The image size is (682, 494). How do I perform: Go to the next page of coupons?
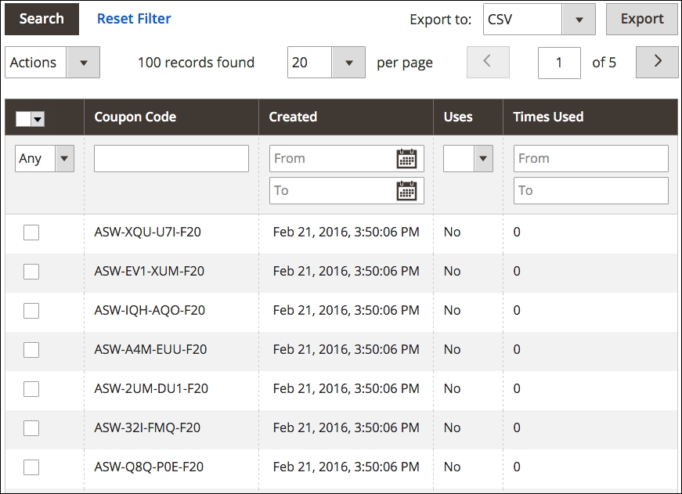pos(656,62)
